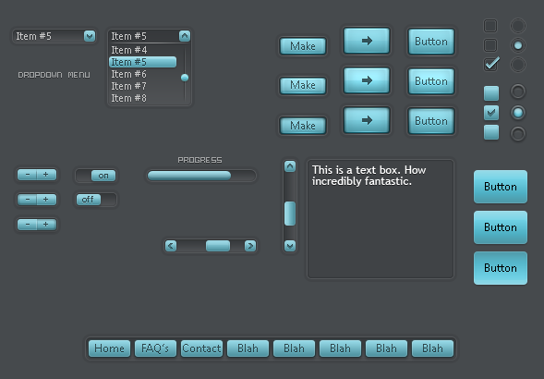Select the highlighted Item #5 list row

[142, 62]
